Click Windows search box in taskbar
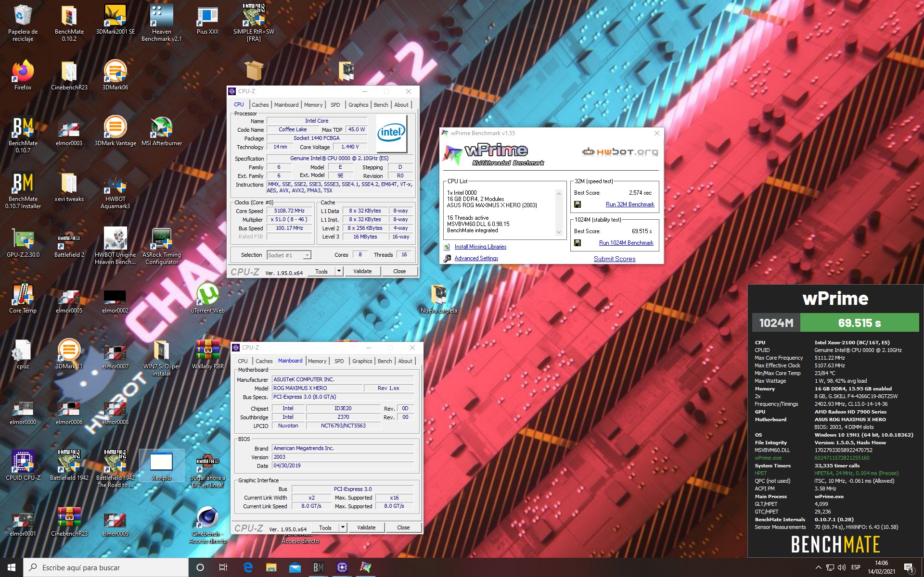Viewport: 924px width, 577px height. [x=106, y=567]
